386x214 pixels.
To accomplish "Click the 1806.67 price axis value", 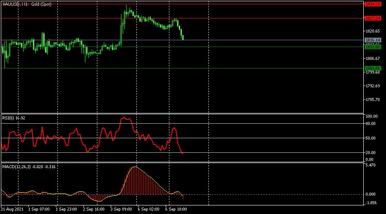I will pyautogui.click(x=373, y=59).
